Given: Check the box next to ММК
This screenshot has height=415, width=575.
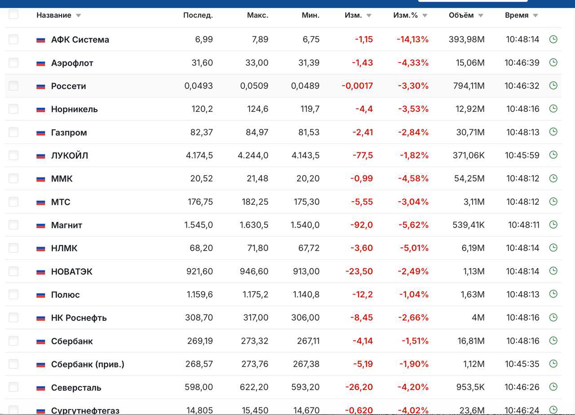Looking at the screenshot, I should (x=13, y=178).
